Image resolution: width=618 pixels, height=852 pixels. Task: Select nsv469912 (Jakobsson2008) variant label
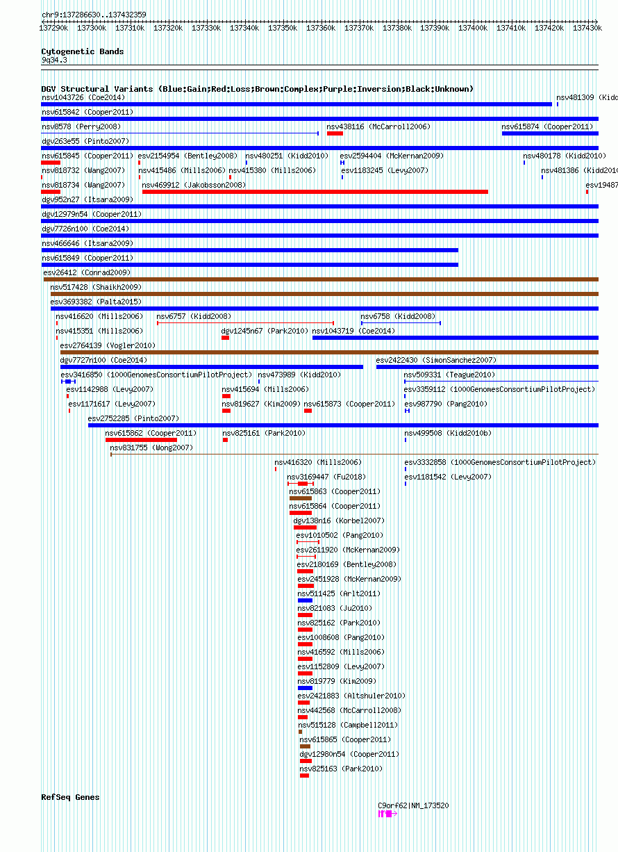coord(194,185)
